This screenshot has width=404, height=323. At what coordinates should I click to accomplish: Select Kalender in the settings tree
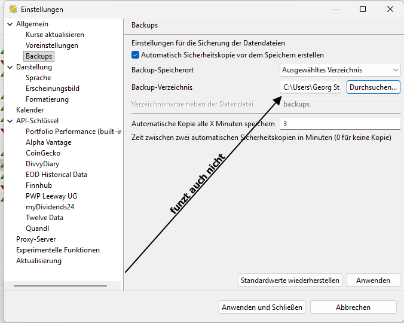coord(30,110)
